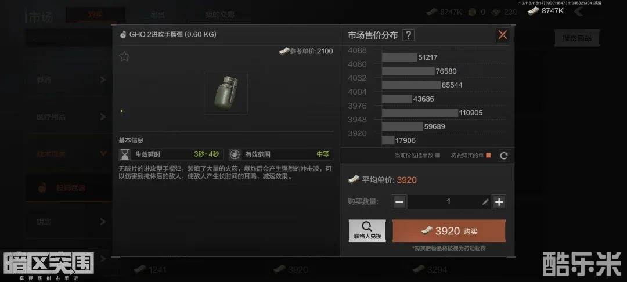Switch to the purchase tab
This screenshot has height=282, width=627.
pyautogui.click(x=95, y=15)
